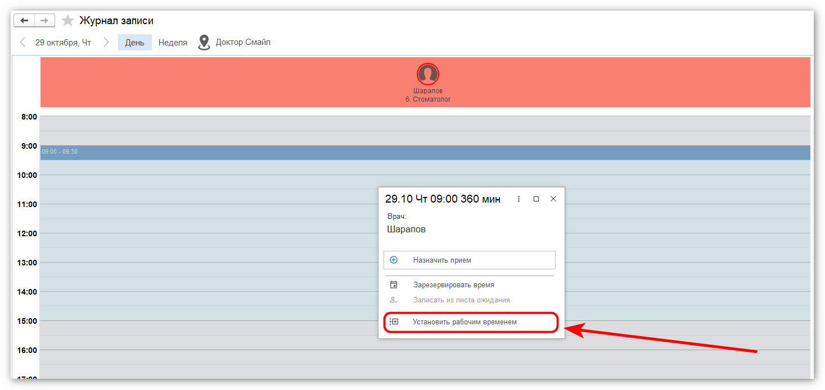Click the plus icon beside Назначить прием

tap(394, 260)
